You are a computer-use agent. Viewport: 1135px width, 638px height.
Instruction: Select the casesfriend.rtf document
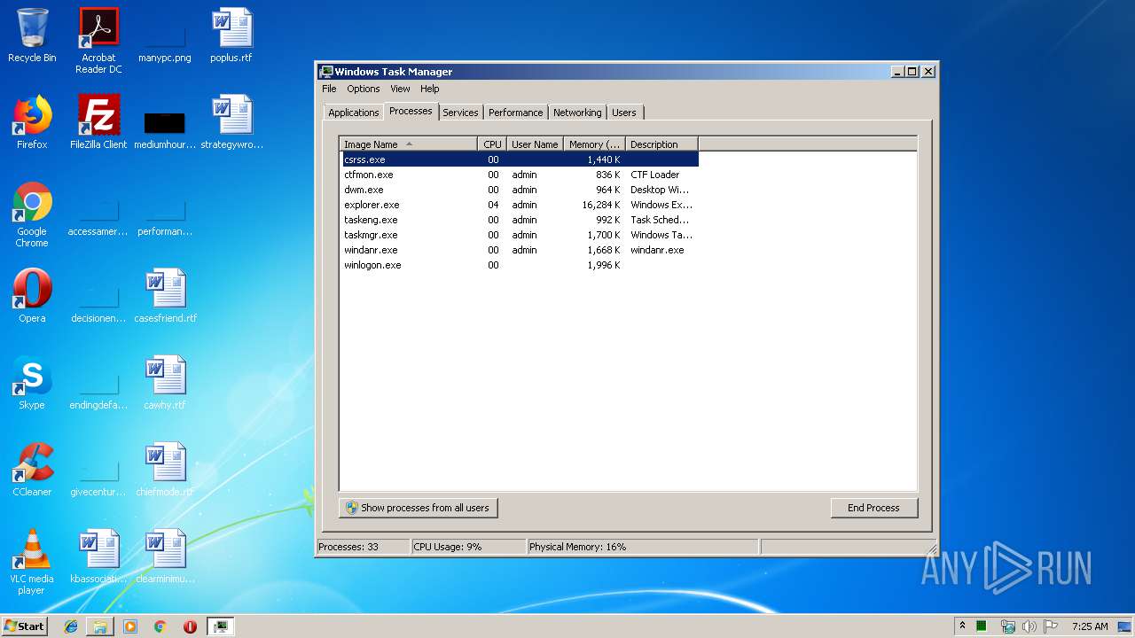[x=165, y=296]
